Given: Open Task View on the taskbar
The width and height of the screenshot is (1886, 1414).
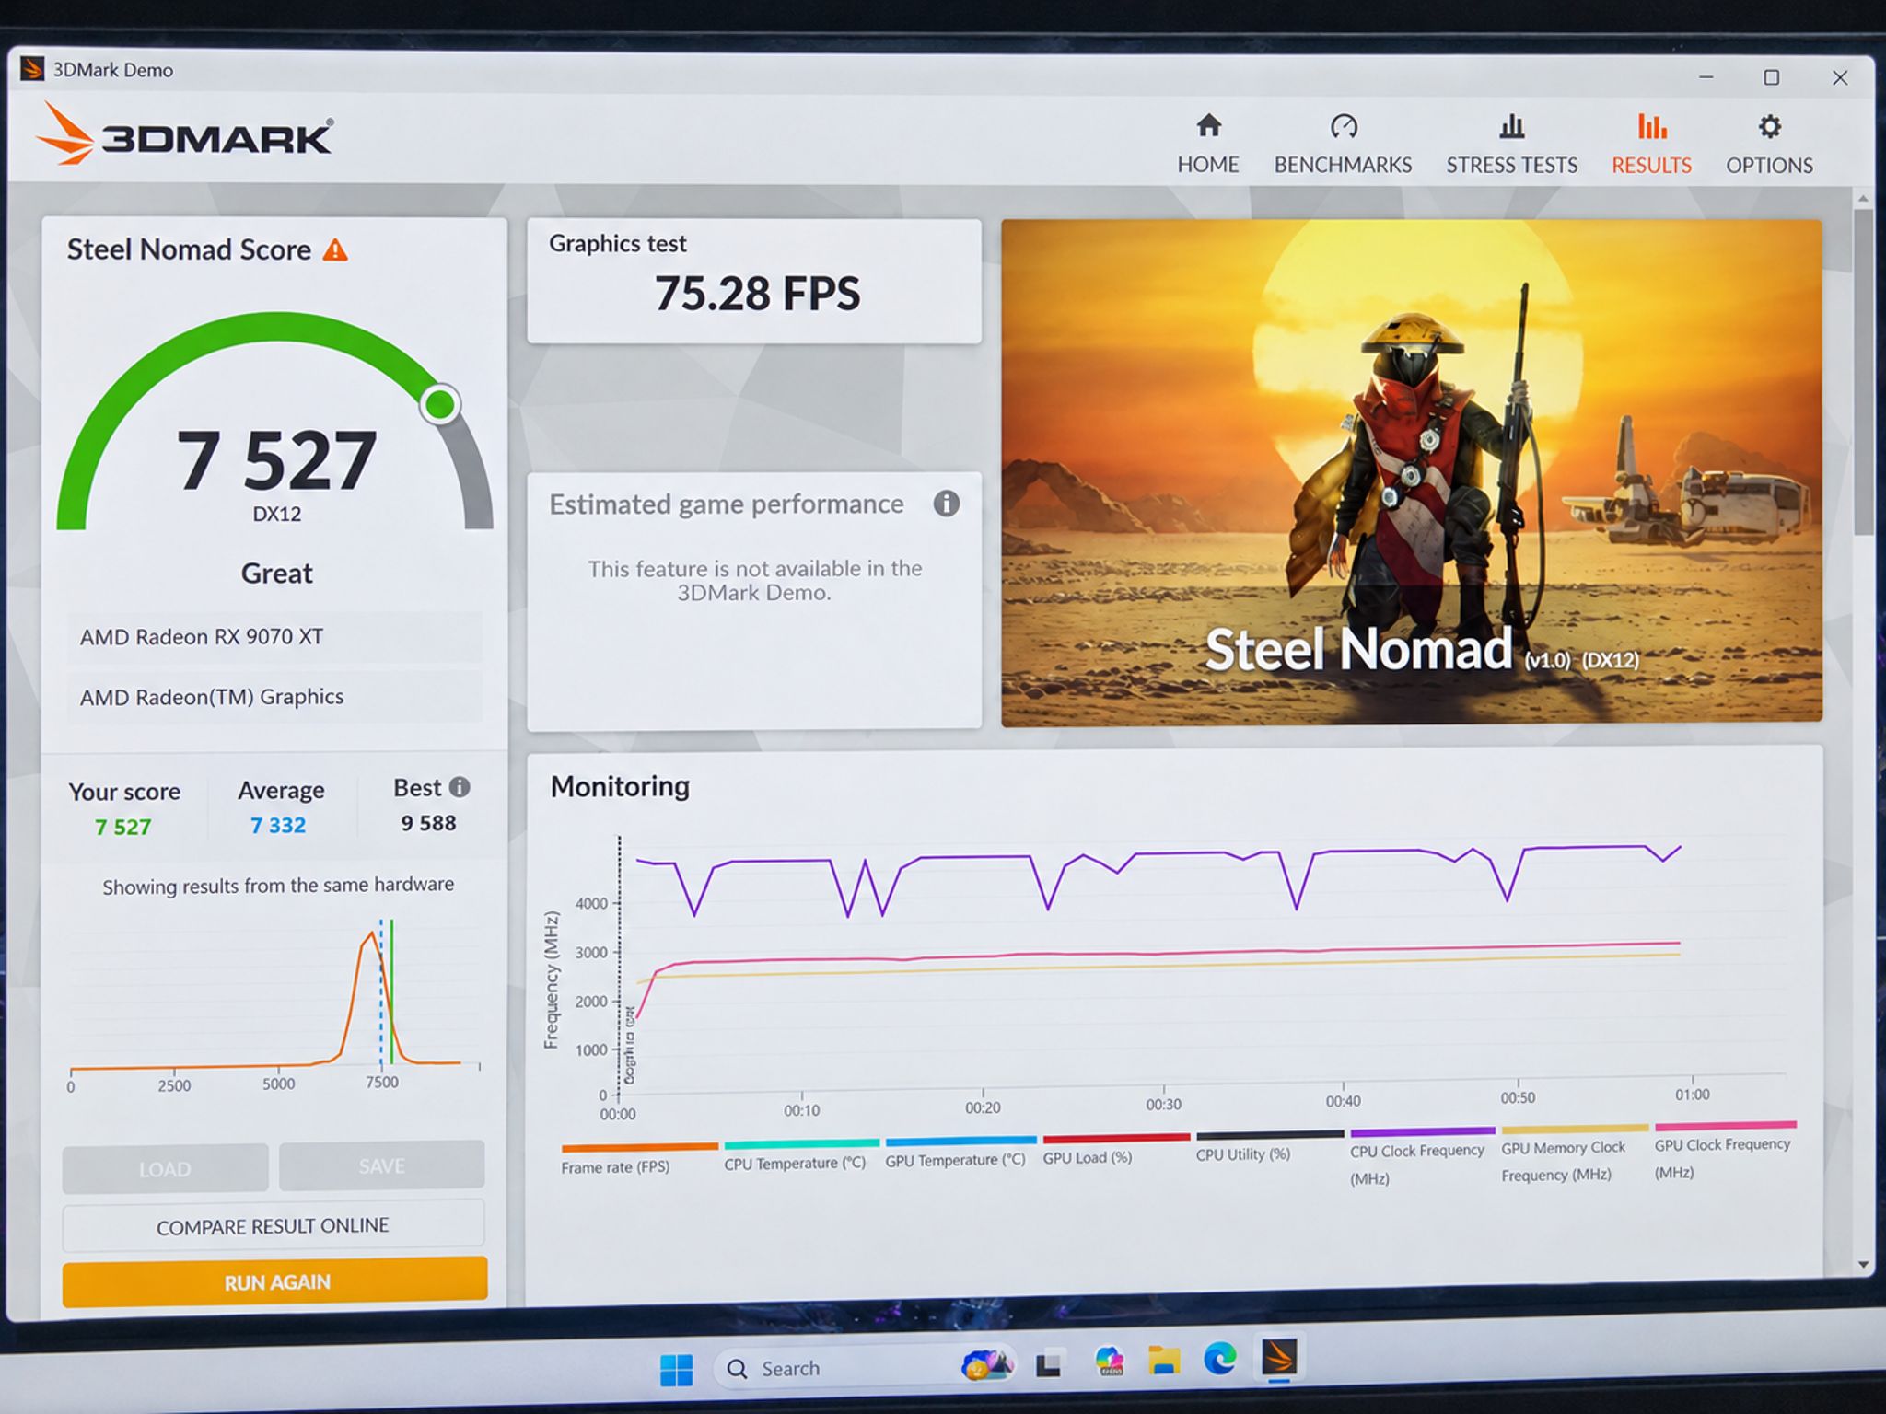Looking at the screenshot, I should tap(1048, 1365).
